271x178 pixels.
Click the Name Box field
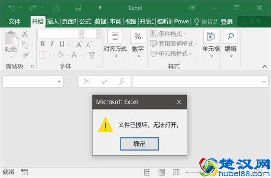coord(33,82)
